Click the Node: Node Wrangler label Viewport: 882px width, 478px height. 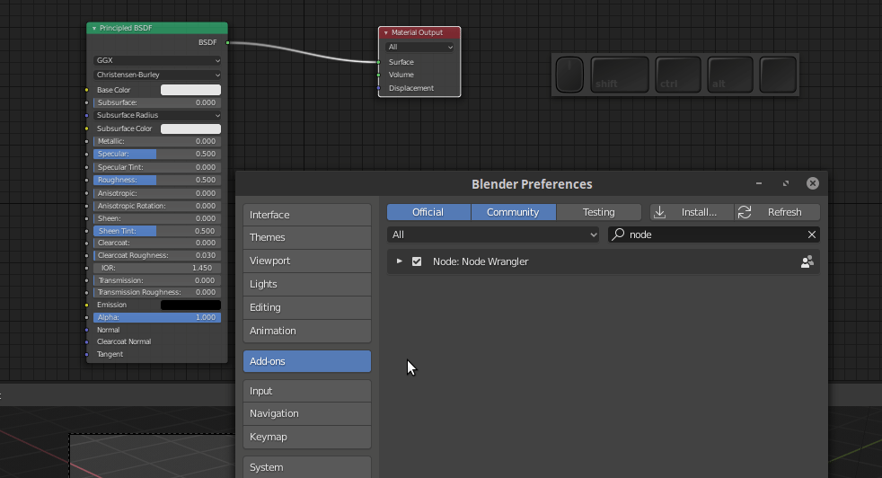coord(481,261)
